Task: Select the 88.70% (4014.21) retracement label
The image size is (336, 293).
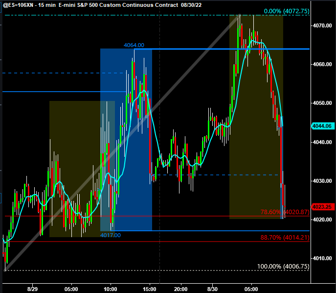Action: point(285,238)
